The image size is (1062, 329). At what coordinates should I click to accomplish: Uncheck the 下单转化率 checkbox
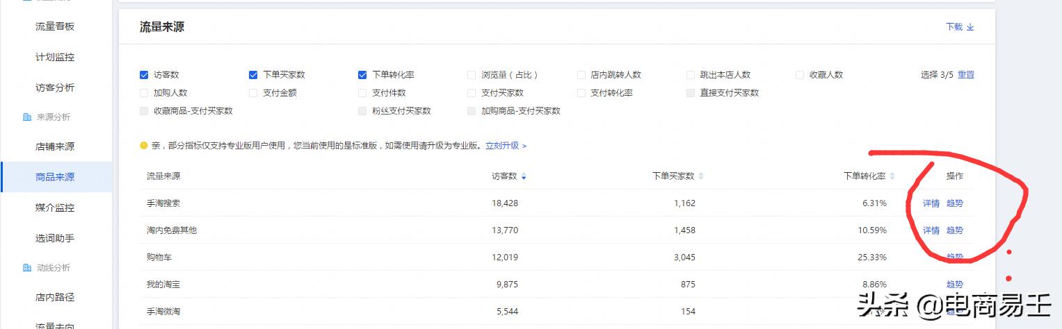[362, 75]
